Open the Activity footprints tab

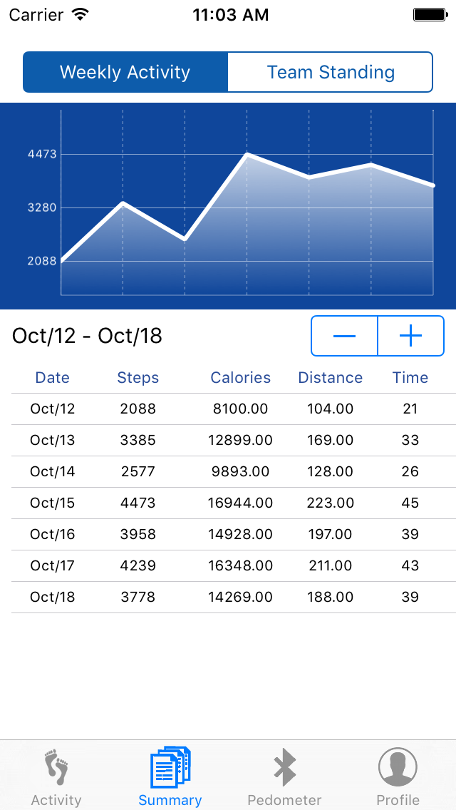click(56, 776)
